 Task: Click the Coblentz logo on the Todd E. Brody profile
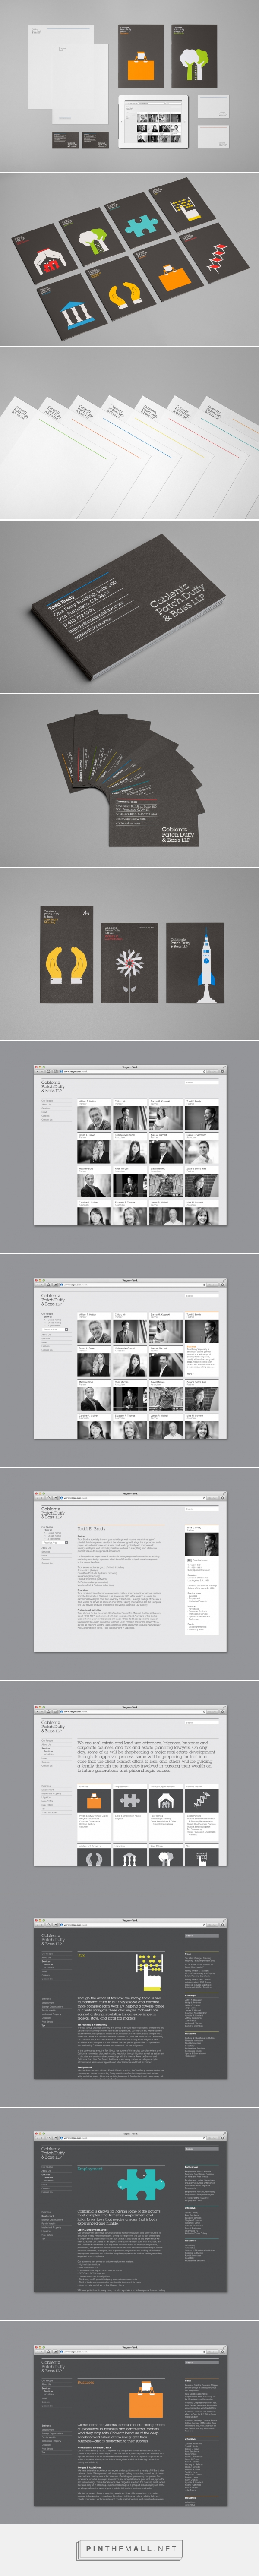point(52,1513)
